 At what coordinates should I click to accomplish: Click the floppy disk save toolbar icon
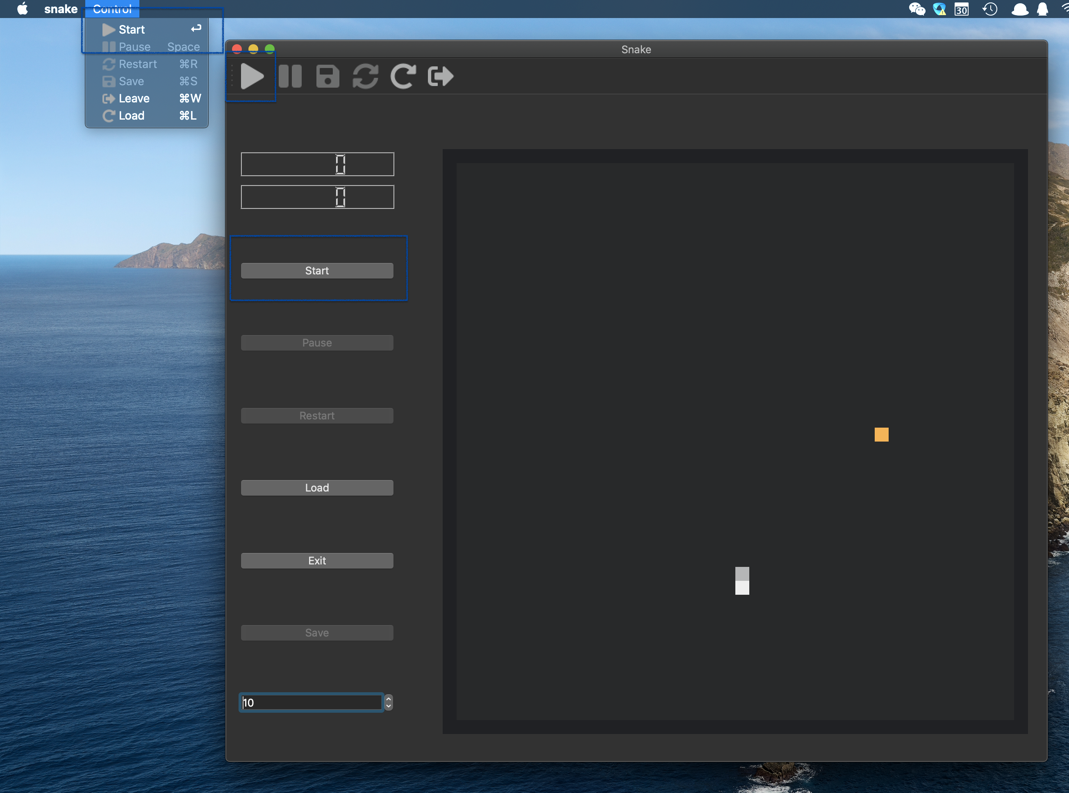[328, 76]
